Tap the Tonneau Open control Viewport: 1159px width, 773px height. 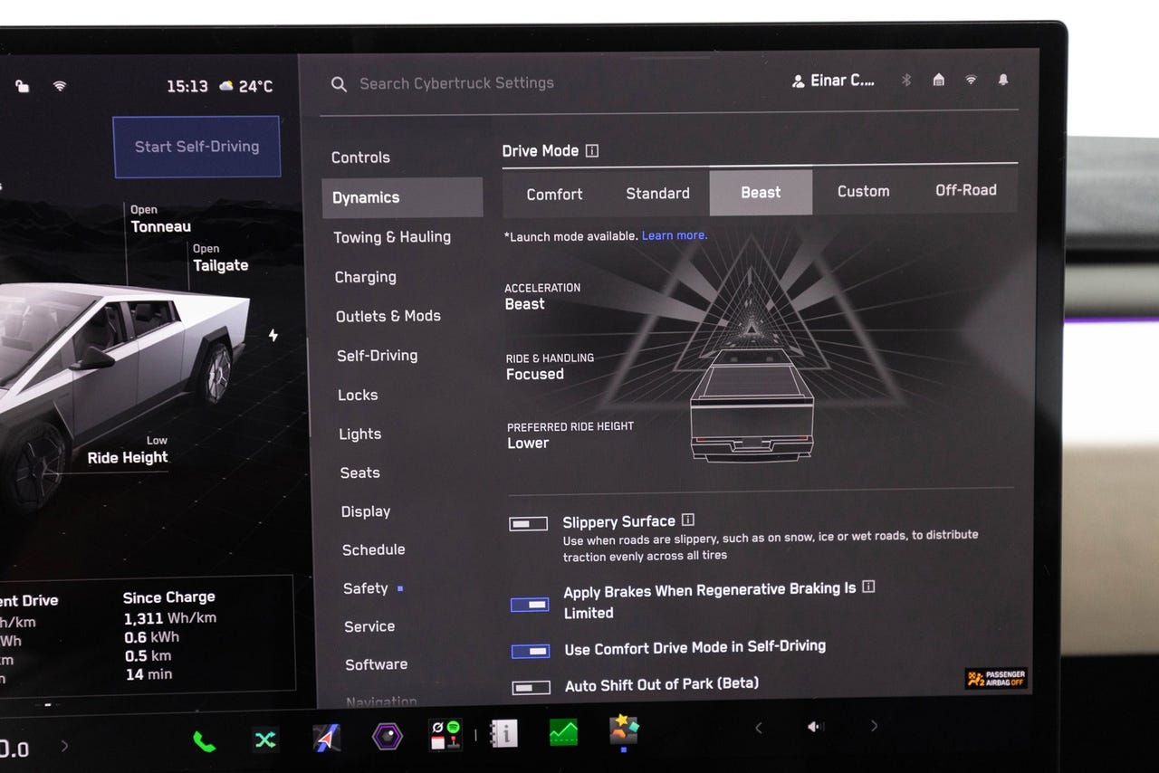161,219
